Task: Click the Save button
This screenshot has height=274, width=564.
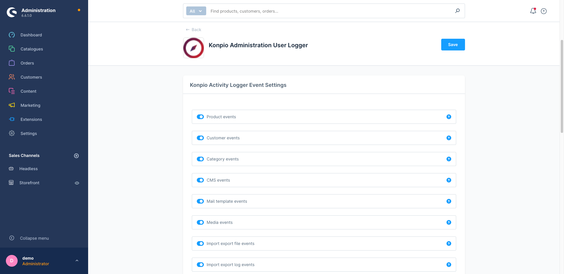Action: coord(453,45)
